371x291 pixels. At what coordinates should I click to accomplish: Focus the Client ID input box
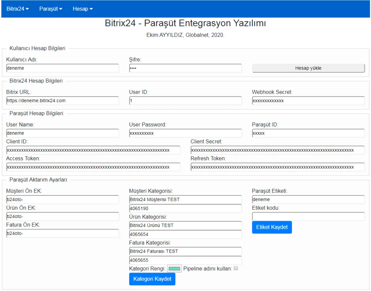[x=93, y=150]
